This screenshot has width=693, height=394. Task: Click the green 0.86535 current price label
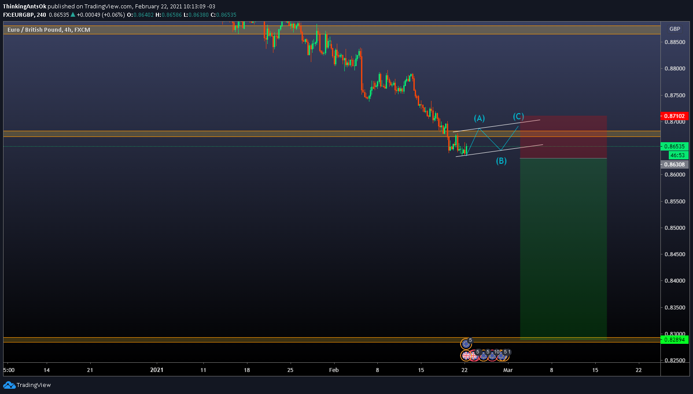point(674,147)
